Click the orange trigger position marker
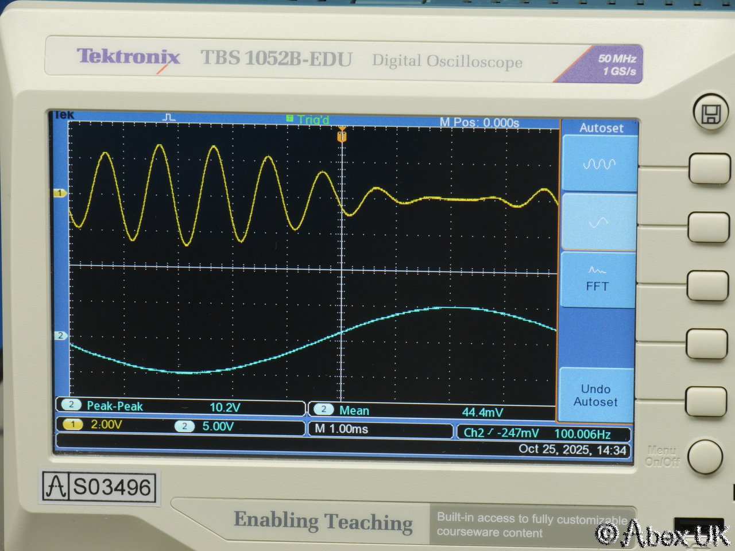This screenshot has height=551, width=735. (x=342, y=135)
